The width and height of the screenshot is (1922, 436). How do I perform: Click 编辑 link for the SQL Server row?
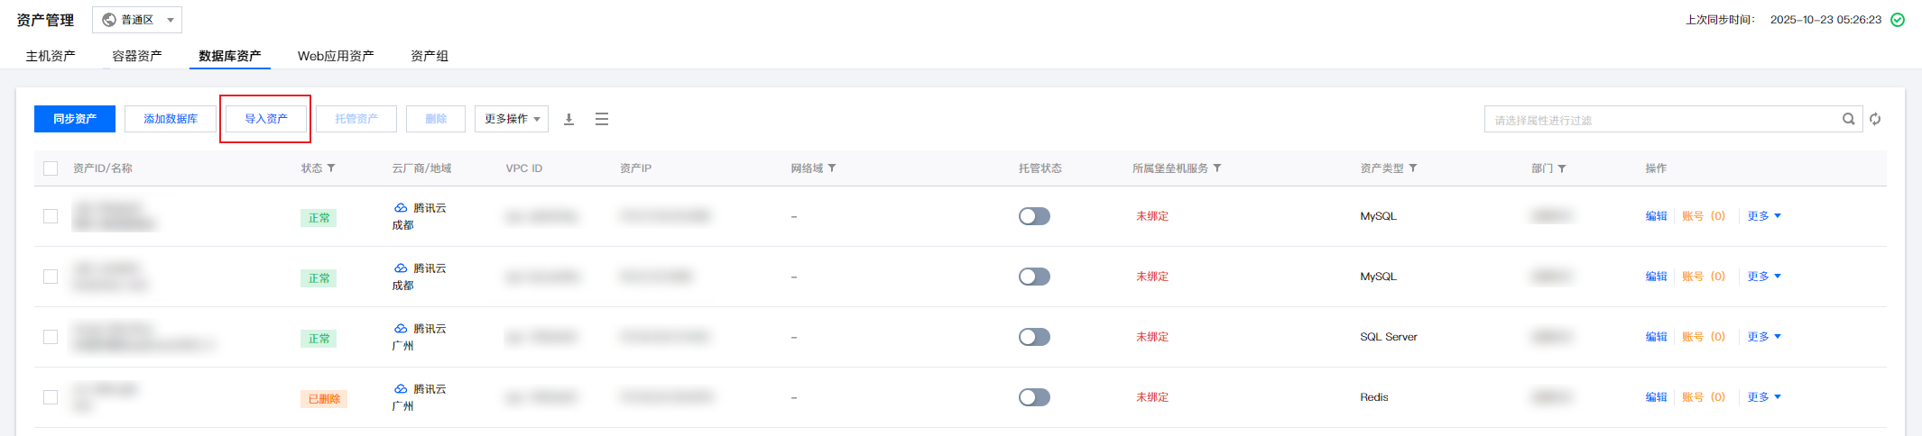tap(1656, 337)
